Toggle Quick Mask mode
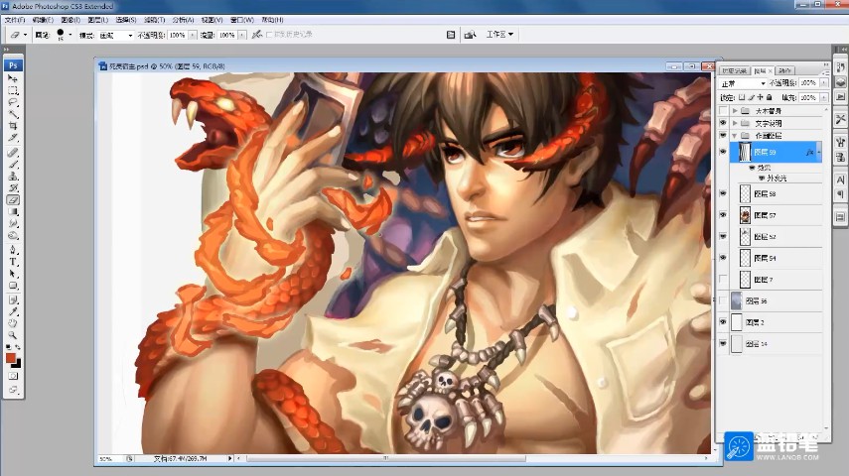Viewport: 849px width, 476px height. point(13,376)
